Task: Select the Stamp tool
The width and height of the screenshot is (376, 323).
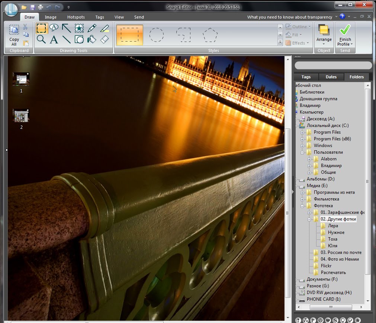Action: tap(79, 28)
